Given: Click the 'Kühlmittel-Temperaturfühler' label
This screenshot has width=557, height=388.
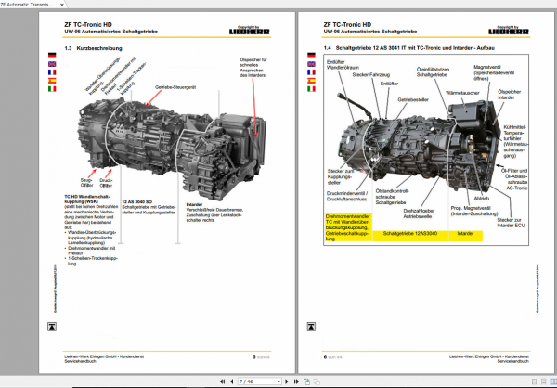Looking at the screenshot, I should (x=516, y=141).
